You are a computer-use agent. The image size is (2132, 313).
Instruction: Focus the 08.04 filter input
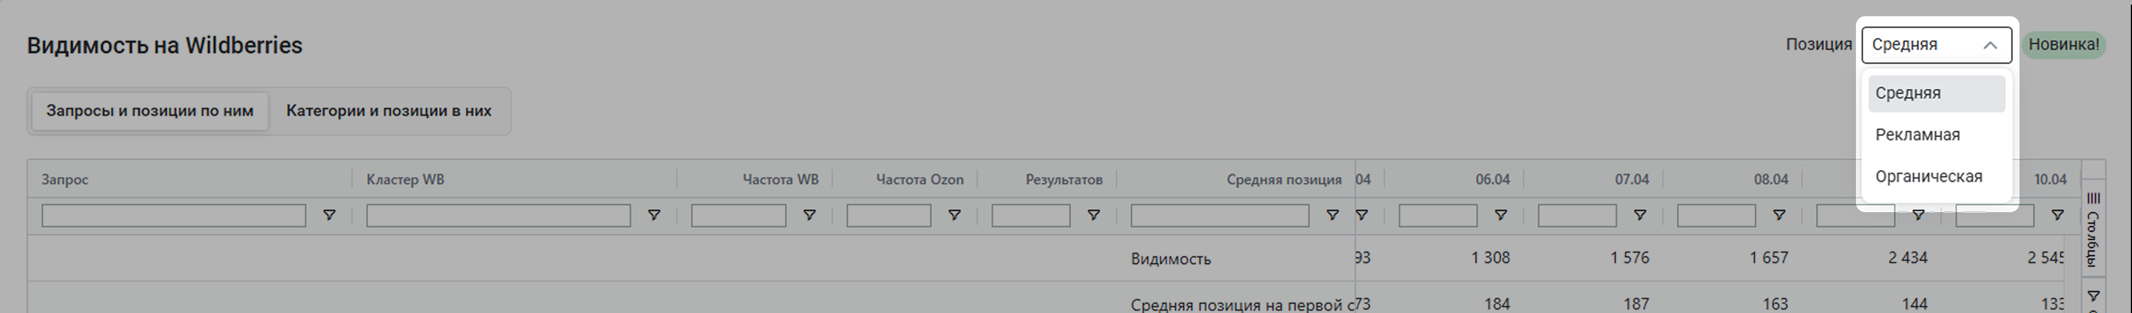tap(1716, 215)
